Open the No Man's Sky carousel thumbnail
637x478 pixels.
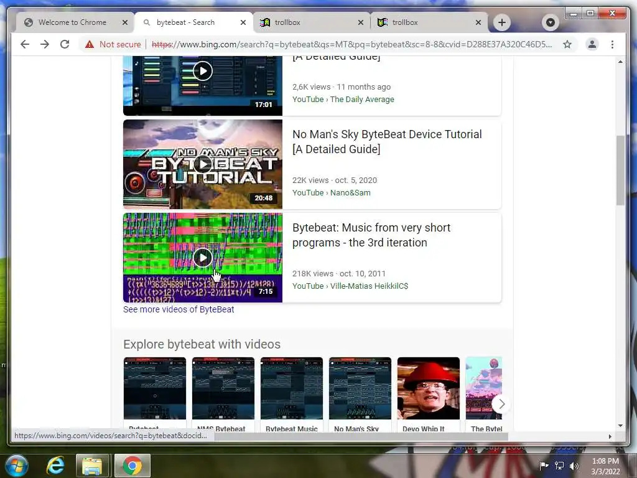[x=360, y=388]
